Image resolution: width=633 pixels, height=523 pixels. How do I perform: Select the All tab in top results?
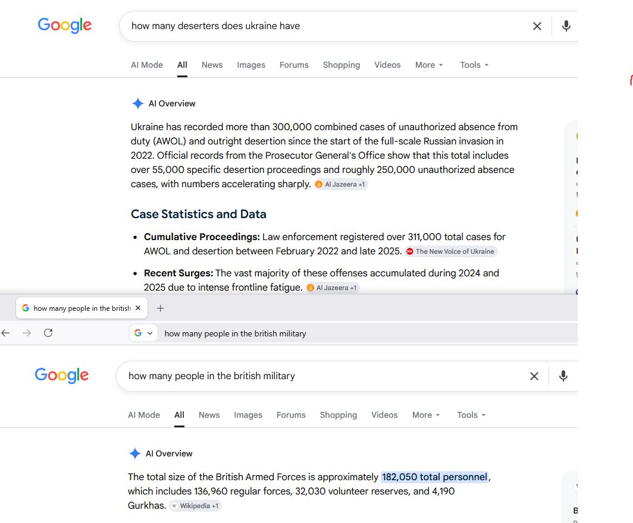[x=182, y=65]
